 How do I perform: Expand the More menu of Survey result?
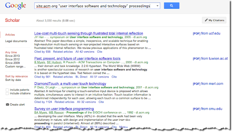click(x=123, y=127)
